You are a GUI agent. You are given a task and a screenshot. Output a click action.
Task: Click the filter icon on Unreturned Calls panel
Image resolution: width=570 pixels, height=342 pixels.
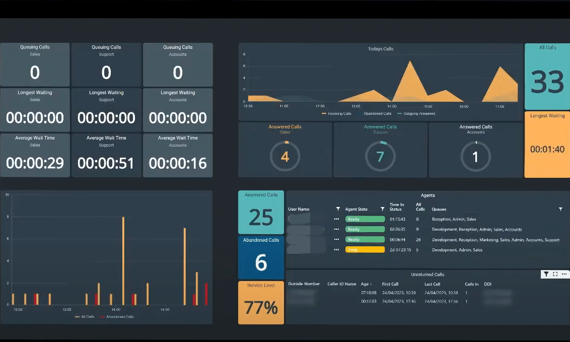(x=546, y=274)
